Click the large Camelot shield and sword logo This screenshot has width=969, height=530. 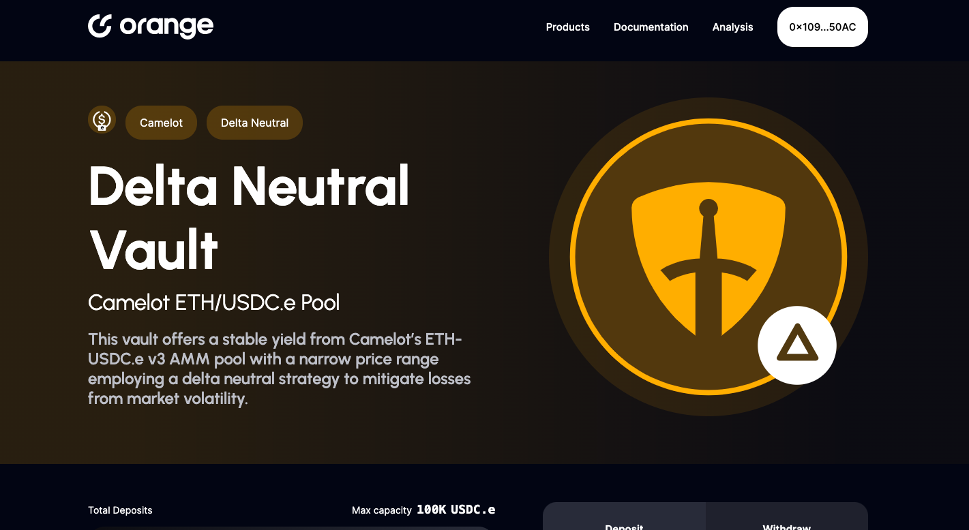click(x=709, y=258)
